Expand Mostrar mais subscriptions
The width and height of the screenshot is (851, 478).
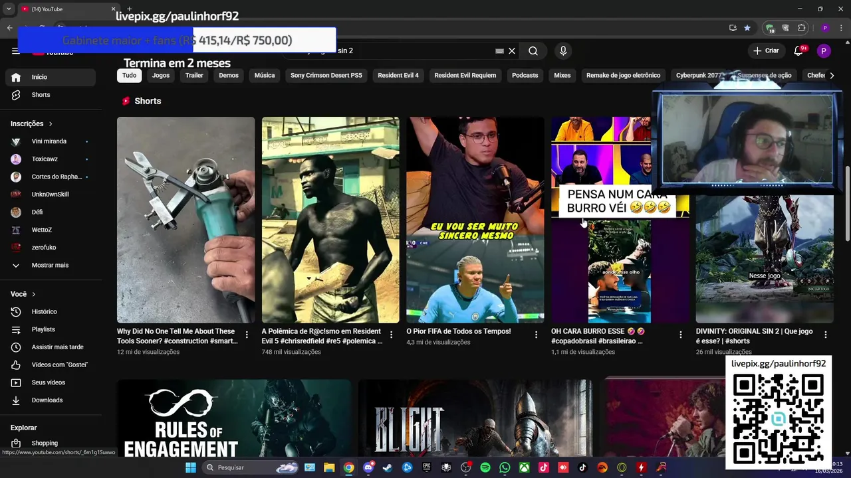pos(51,266)
